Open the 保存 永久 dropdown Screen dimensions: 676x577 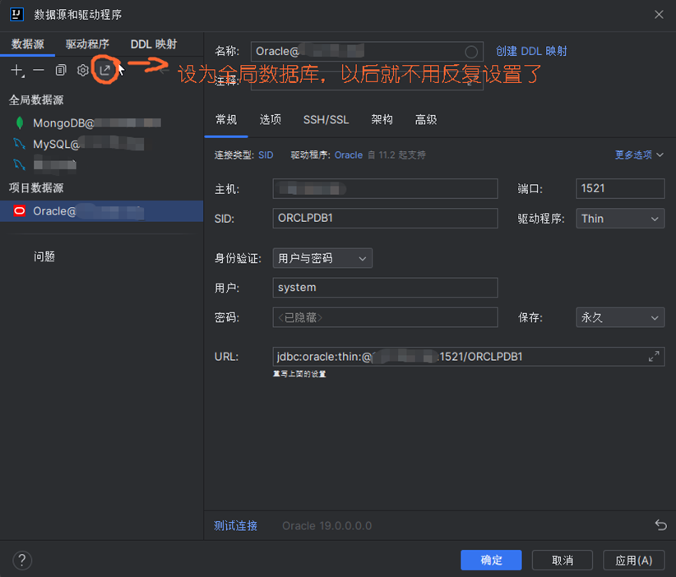tap(619, 317)
